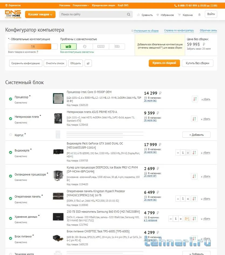Open the Блок питания CHIEFTEC title

[98, 231]
